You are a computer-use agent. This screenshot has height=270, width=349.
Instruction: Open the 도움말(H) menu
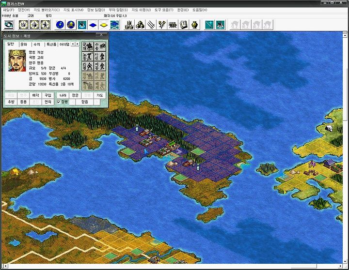coord(200,10)
